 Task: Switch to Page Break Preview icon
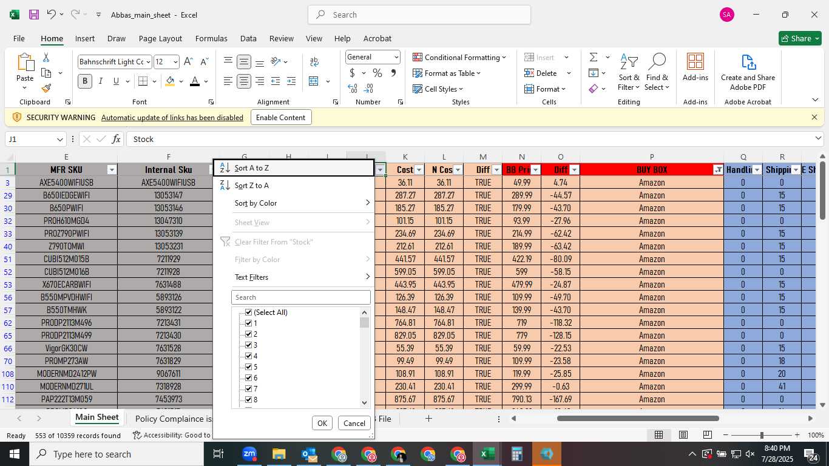pyautogui.click(x=707, y=435)
